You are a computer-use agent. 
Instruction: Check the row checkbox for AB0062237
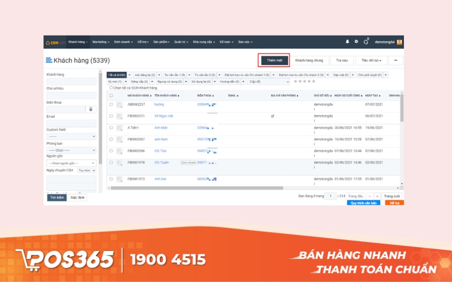click(x=111, y=104)
